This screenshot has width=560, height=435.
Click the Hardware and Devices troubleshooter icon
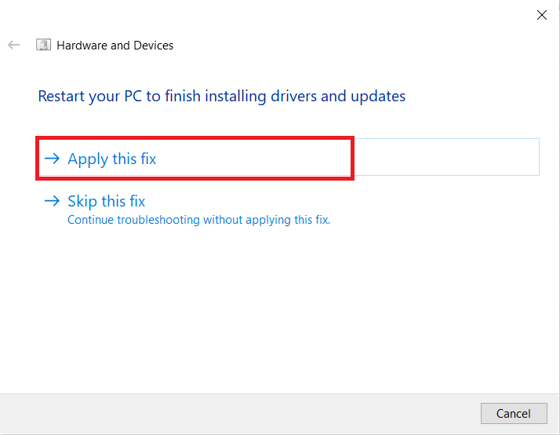click(x=44, y=46)
